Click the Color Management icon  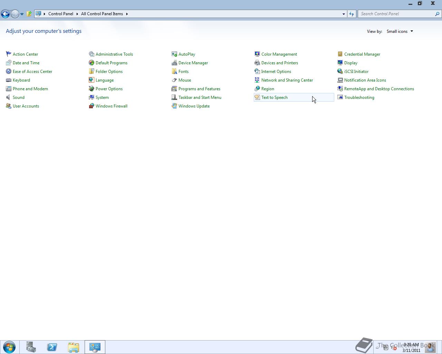[x=257, y=54]
